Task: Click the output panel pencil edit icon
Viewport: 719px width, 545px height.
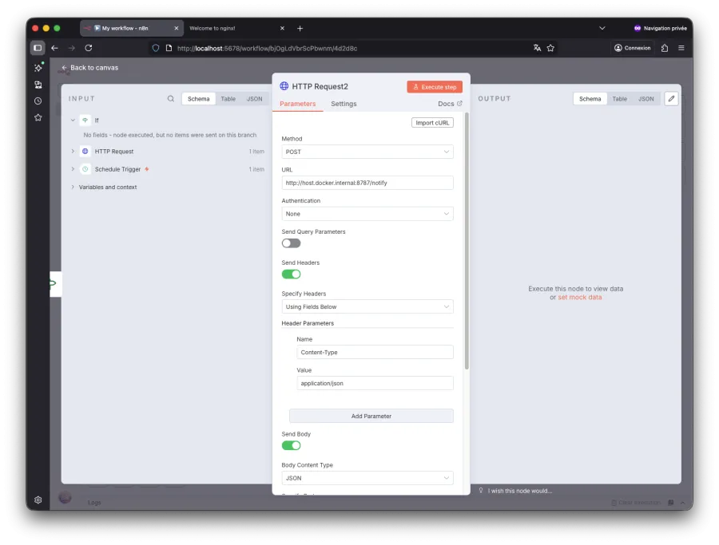Action: tap(671, 99)
